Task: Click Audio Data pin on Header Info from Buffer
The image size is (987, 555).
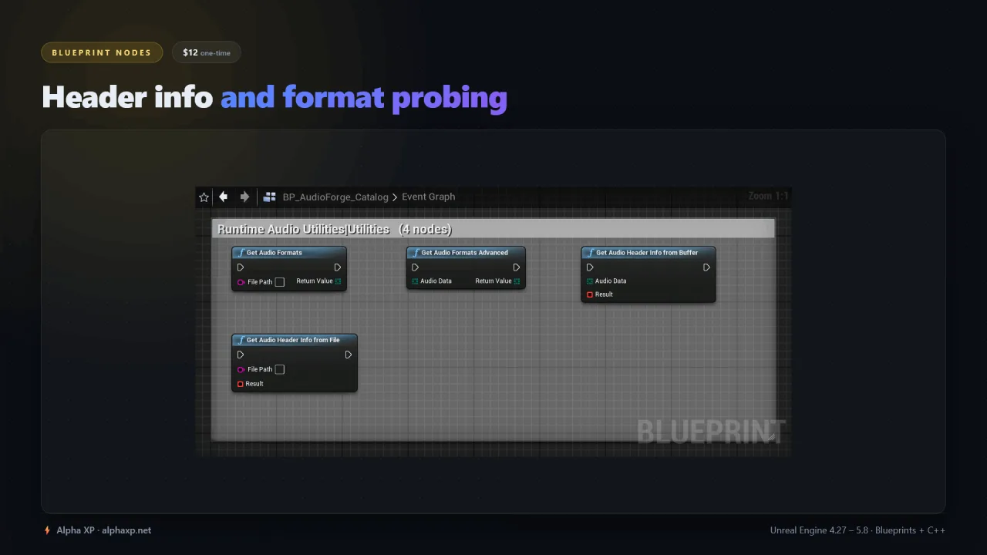Action: click(x=590, y=281)
